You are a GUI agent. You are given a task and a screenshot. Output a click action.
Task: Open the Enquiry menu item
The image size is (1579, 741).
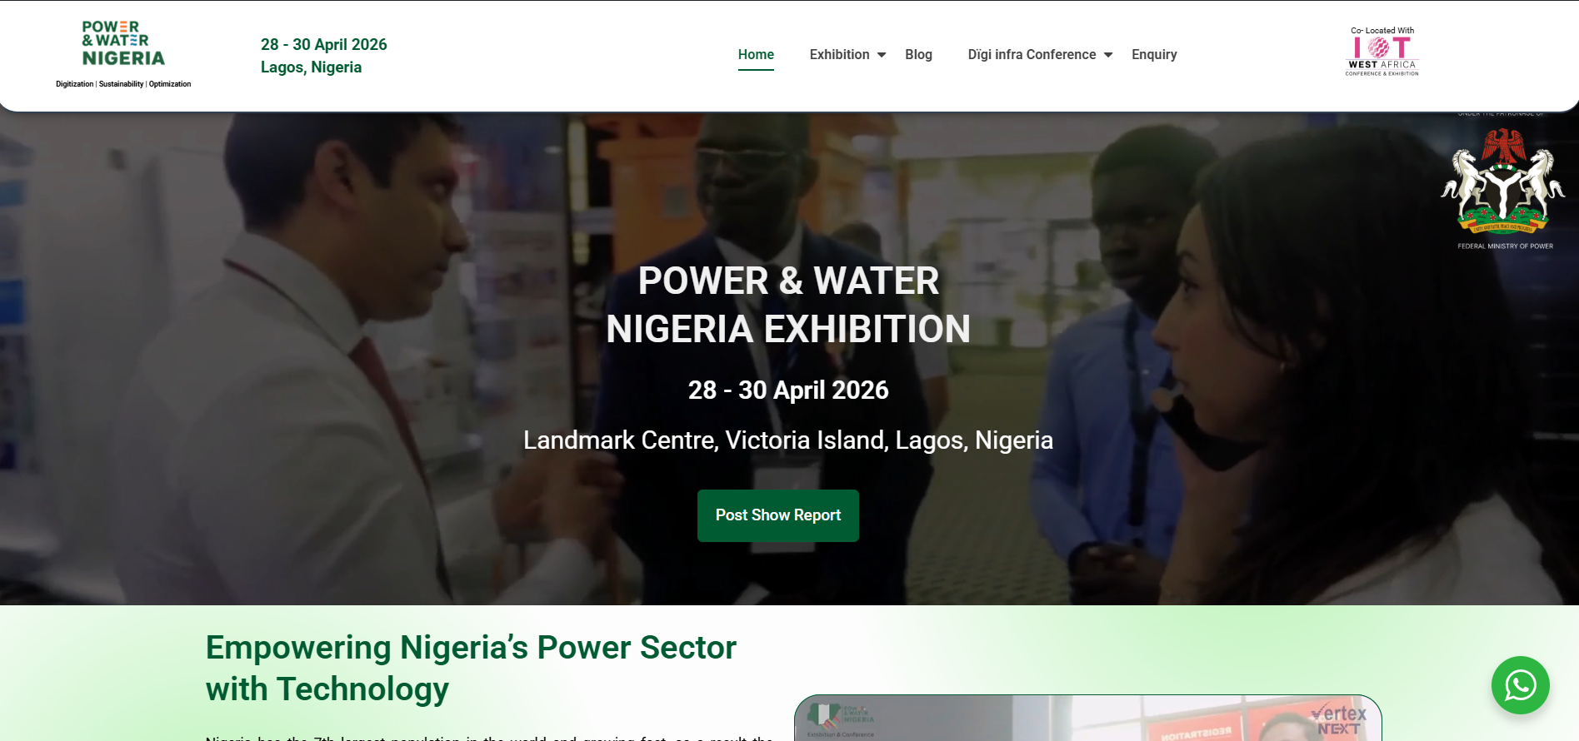[1154, 55]
